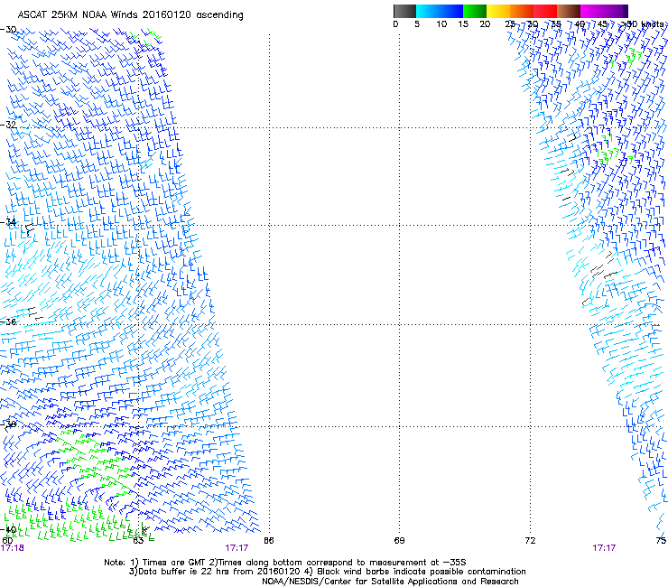Click the green 15-20 knots color segment
This screenshot has width=668, height=587.
[475, 11]
